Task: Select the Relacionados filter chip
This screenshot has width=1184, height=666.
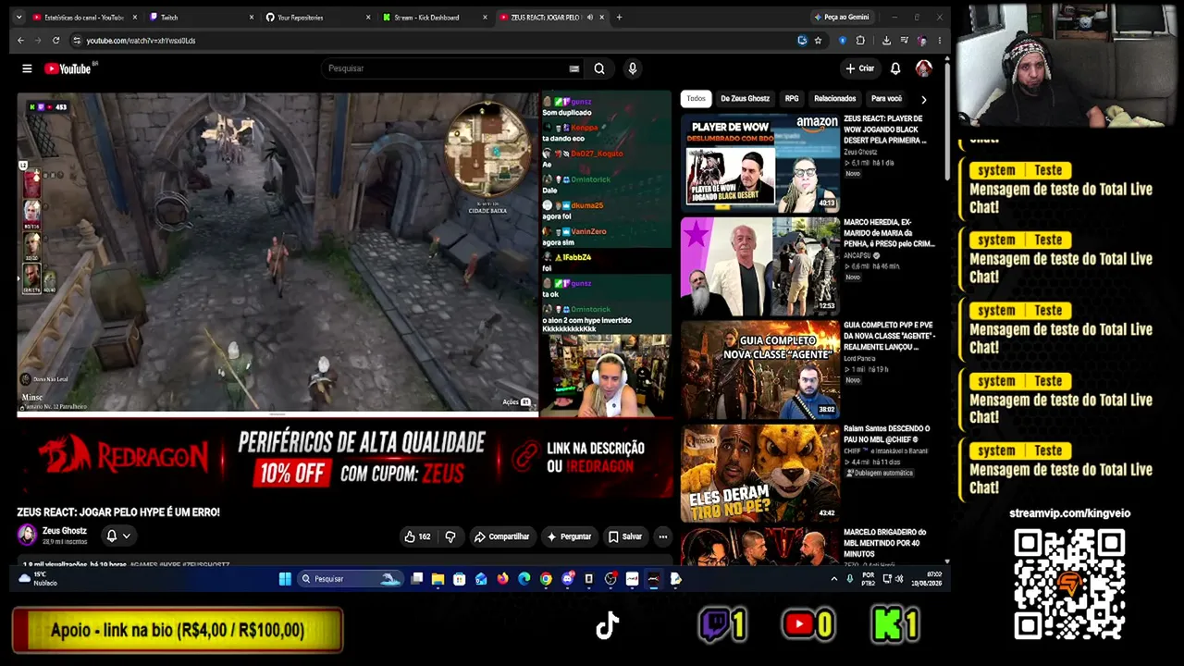Action: [834, 99]
